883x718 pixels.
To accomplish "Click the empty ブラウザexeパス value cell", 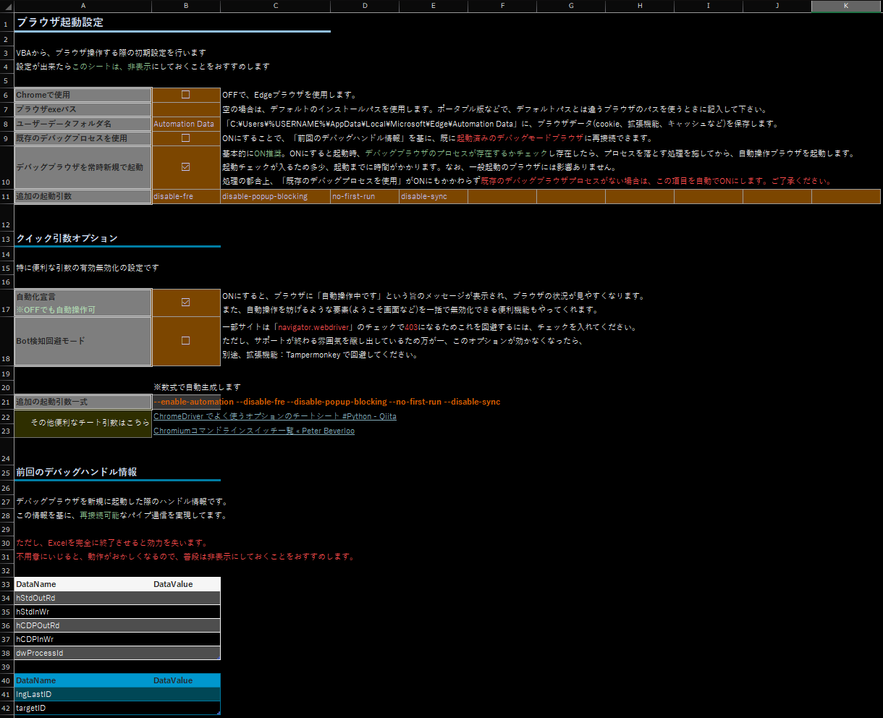I will pos(186,109).
